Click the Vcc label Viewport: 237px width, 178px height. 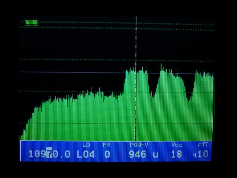pos(176,145)
